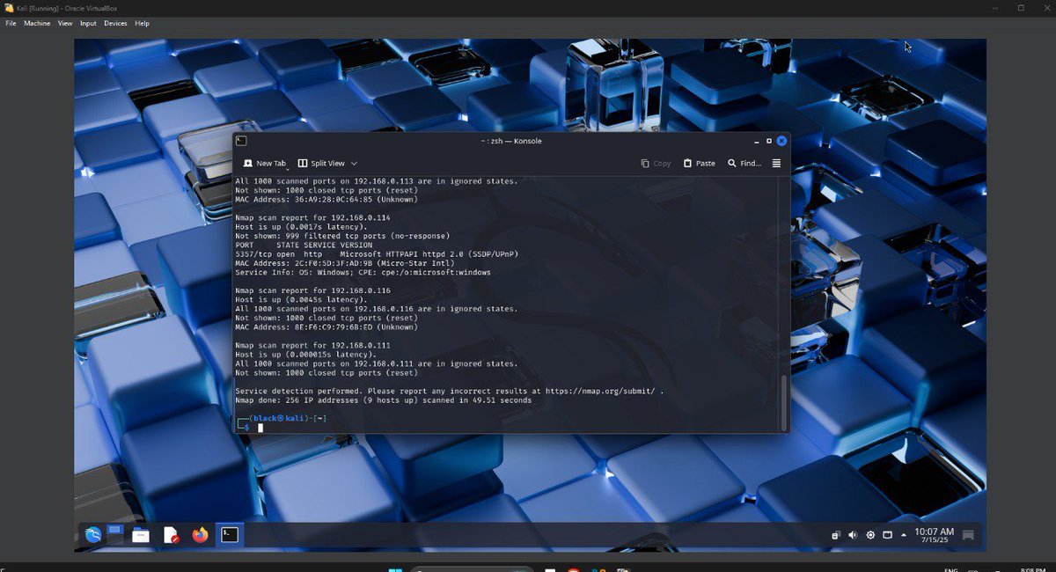Open the Machine menu in VirtualBox
The width and height of the screenshot is (1056, 572).
tap(36, 23)
